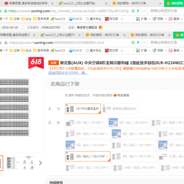Image resolution: width=184 pixels, height=184 pixels.
Task: Click the 联系客服 contact service link
Action: [123, 95]
